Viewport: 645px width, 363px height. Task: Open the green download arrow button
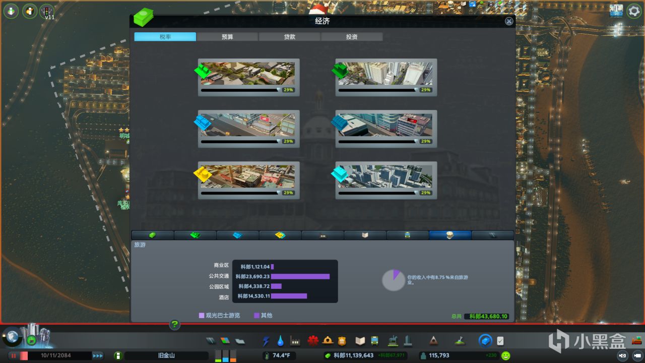pyautogui.click(x=11, y=11)
